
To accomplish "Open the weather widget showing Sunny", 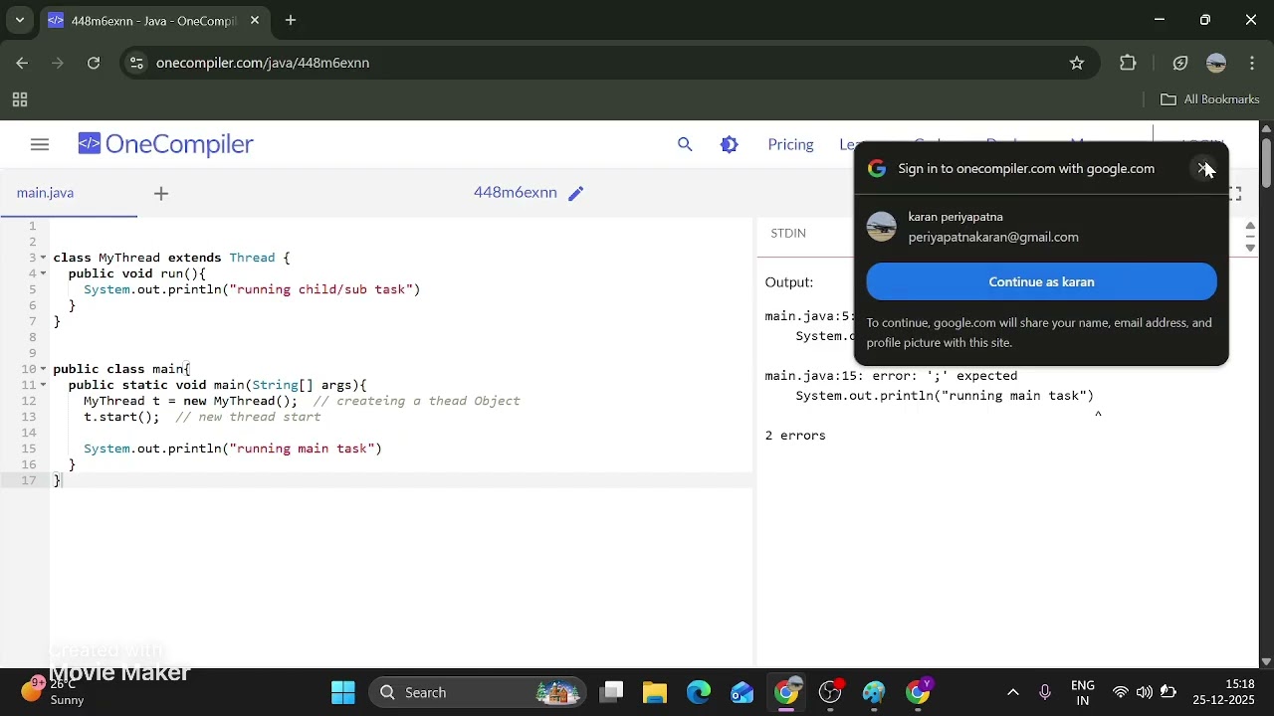I will [x=54, y=692].
